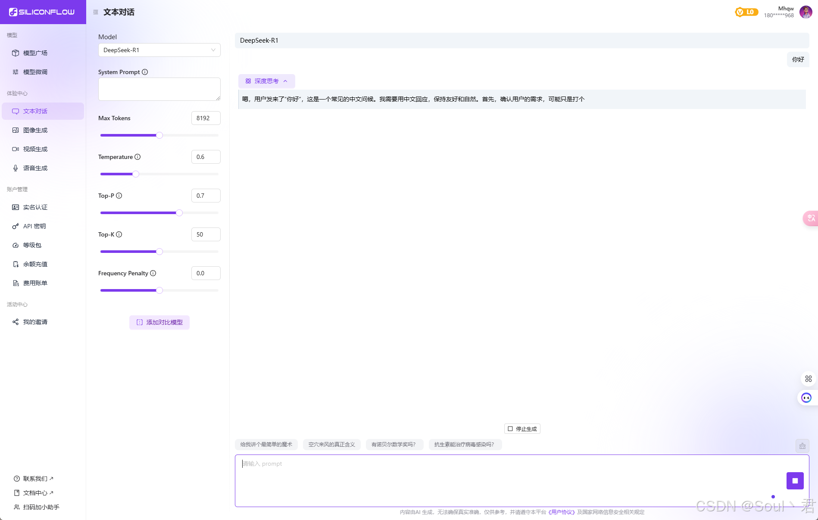The height and width of the screenshot is (520, 818).
Task: Click the Max Tokens slider handle
Action: 159,135
